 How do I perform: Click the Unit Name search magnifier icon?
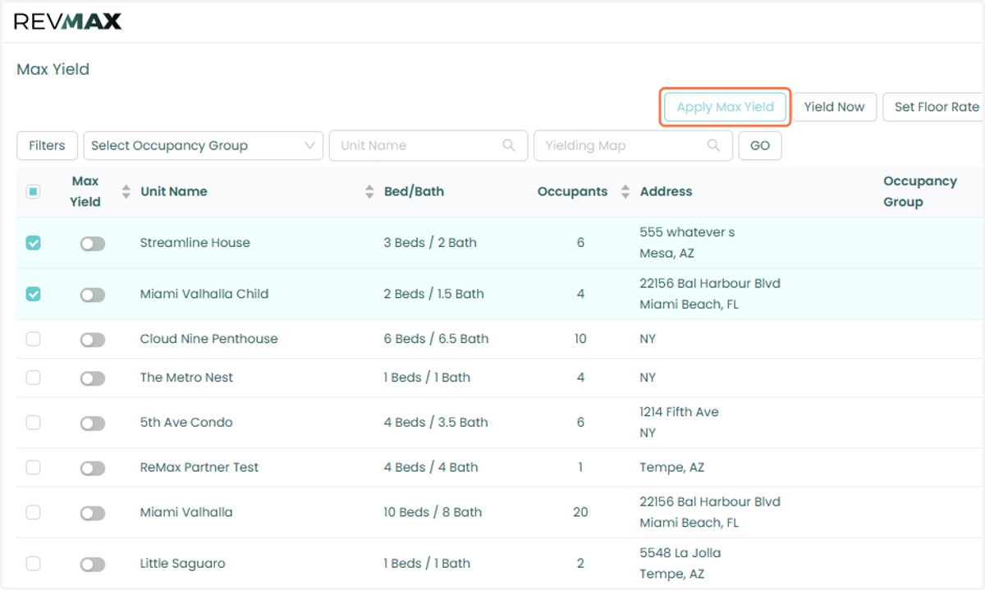tap(510, 145)
